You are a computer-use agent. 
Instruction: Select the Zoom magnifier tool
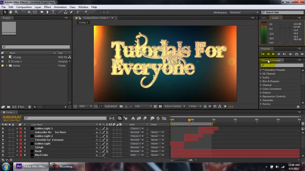click(x=16, y=12)
